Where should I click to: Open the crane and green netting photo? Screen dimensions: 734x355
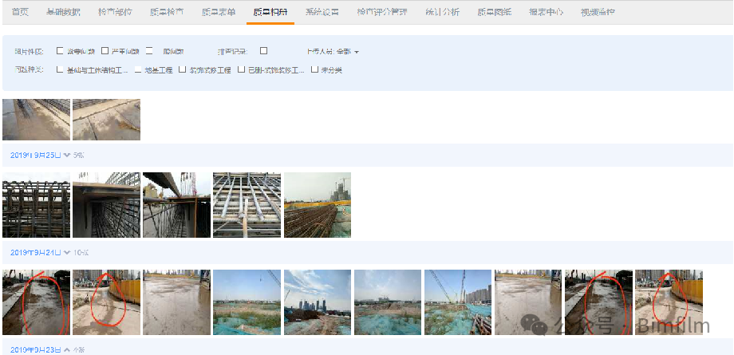click(458, 302)
